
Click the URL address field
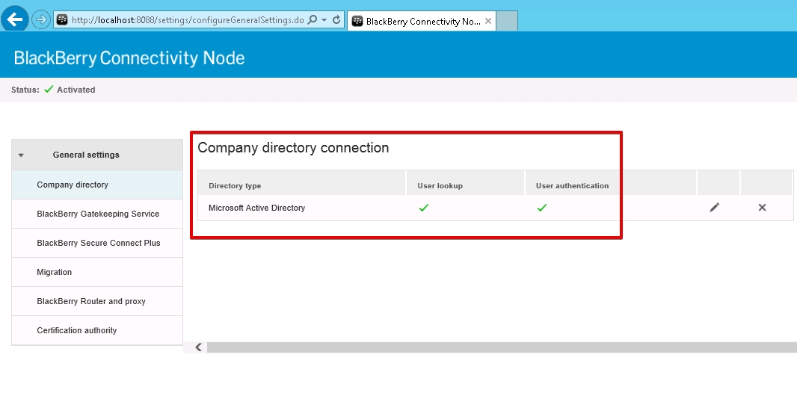tap(187, 20)
